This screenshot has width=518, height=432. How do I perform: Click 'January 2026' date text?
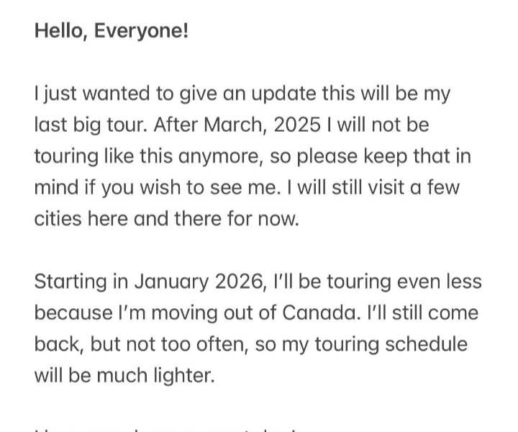[199, 282]
